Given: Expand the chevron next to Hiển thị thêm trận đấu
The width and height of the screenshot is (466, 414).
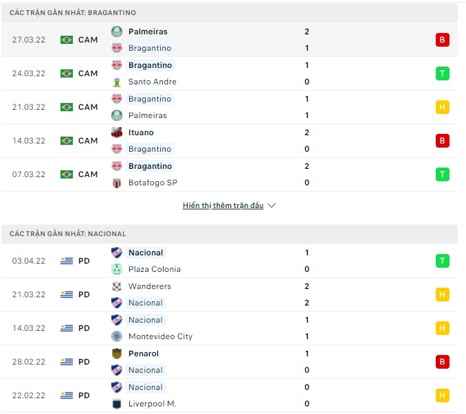Looking at the screenshot, I should [271, 205].
